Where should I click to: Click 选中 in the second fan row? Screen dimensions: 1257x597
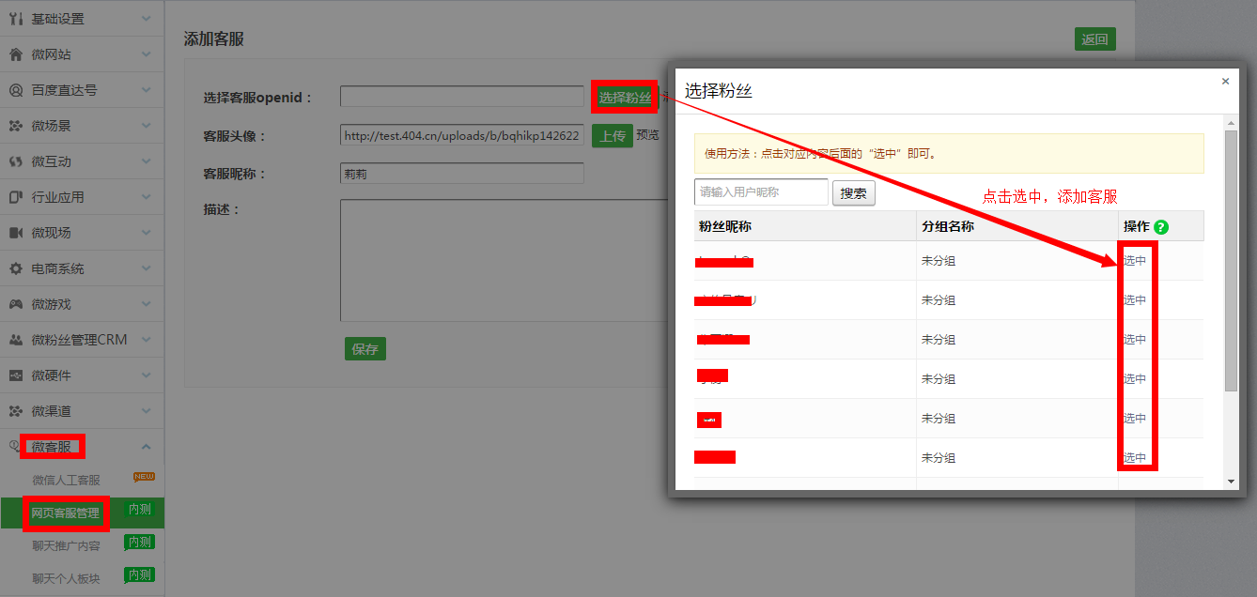tap(1135, 300)
